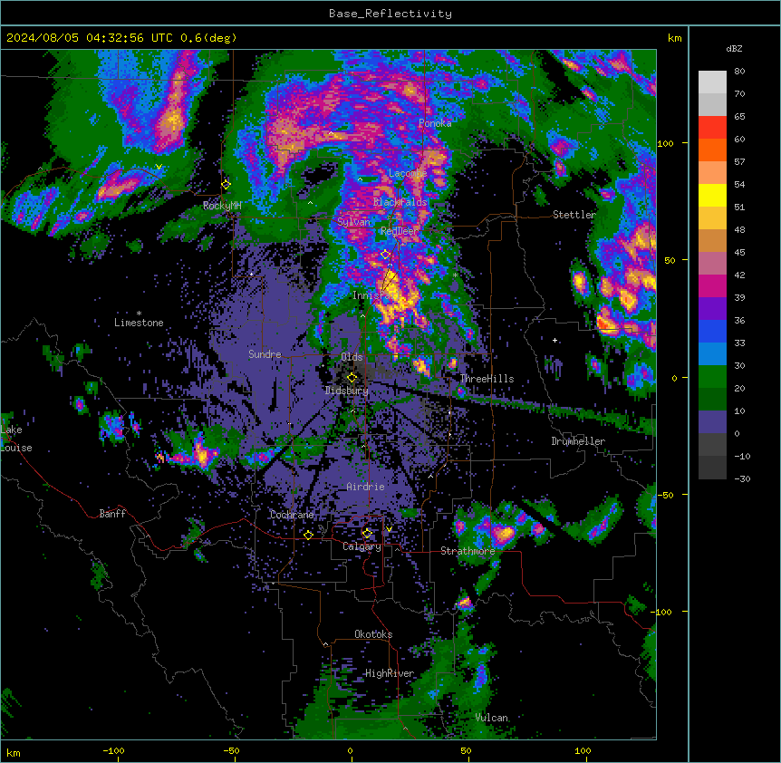Select the red 60-65 dBZ legend swatch
Screen dimensions: 781x763
(x=712, y=127)
